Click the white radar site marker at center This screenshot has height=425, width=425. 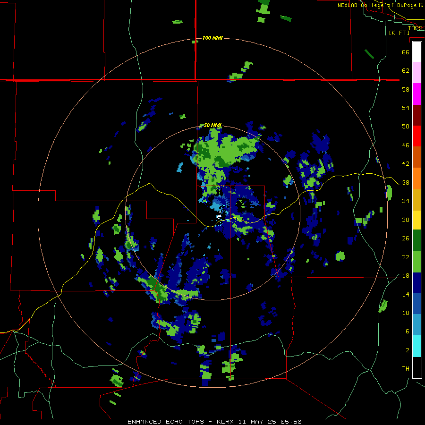point(219,217)
